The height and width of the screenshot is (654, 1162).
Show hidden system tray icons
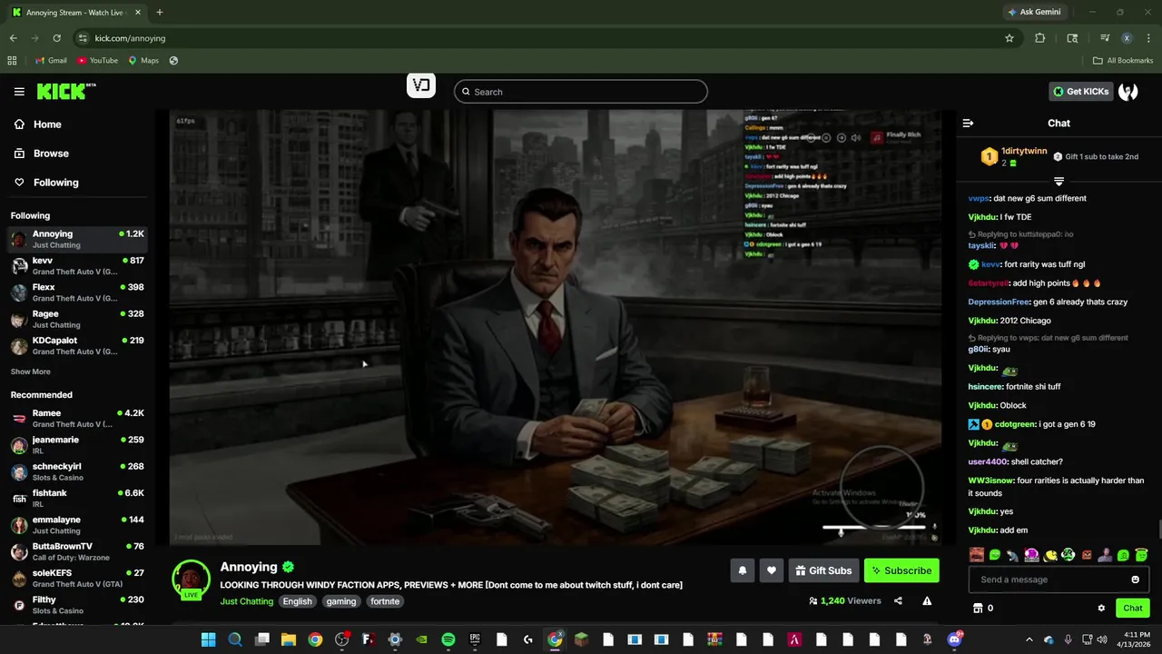[1029, 639]
